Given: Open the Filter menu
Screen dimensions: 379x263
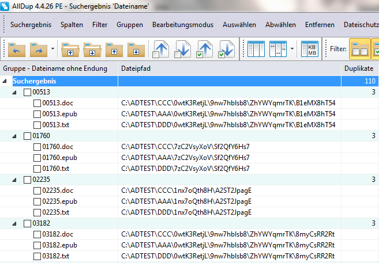Looking at the screenshot, I should pos(99,25).
